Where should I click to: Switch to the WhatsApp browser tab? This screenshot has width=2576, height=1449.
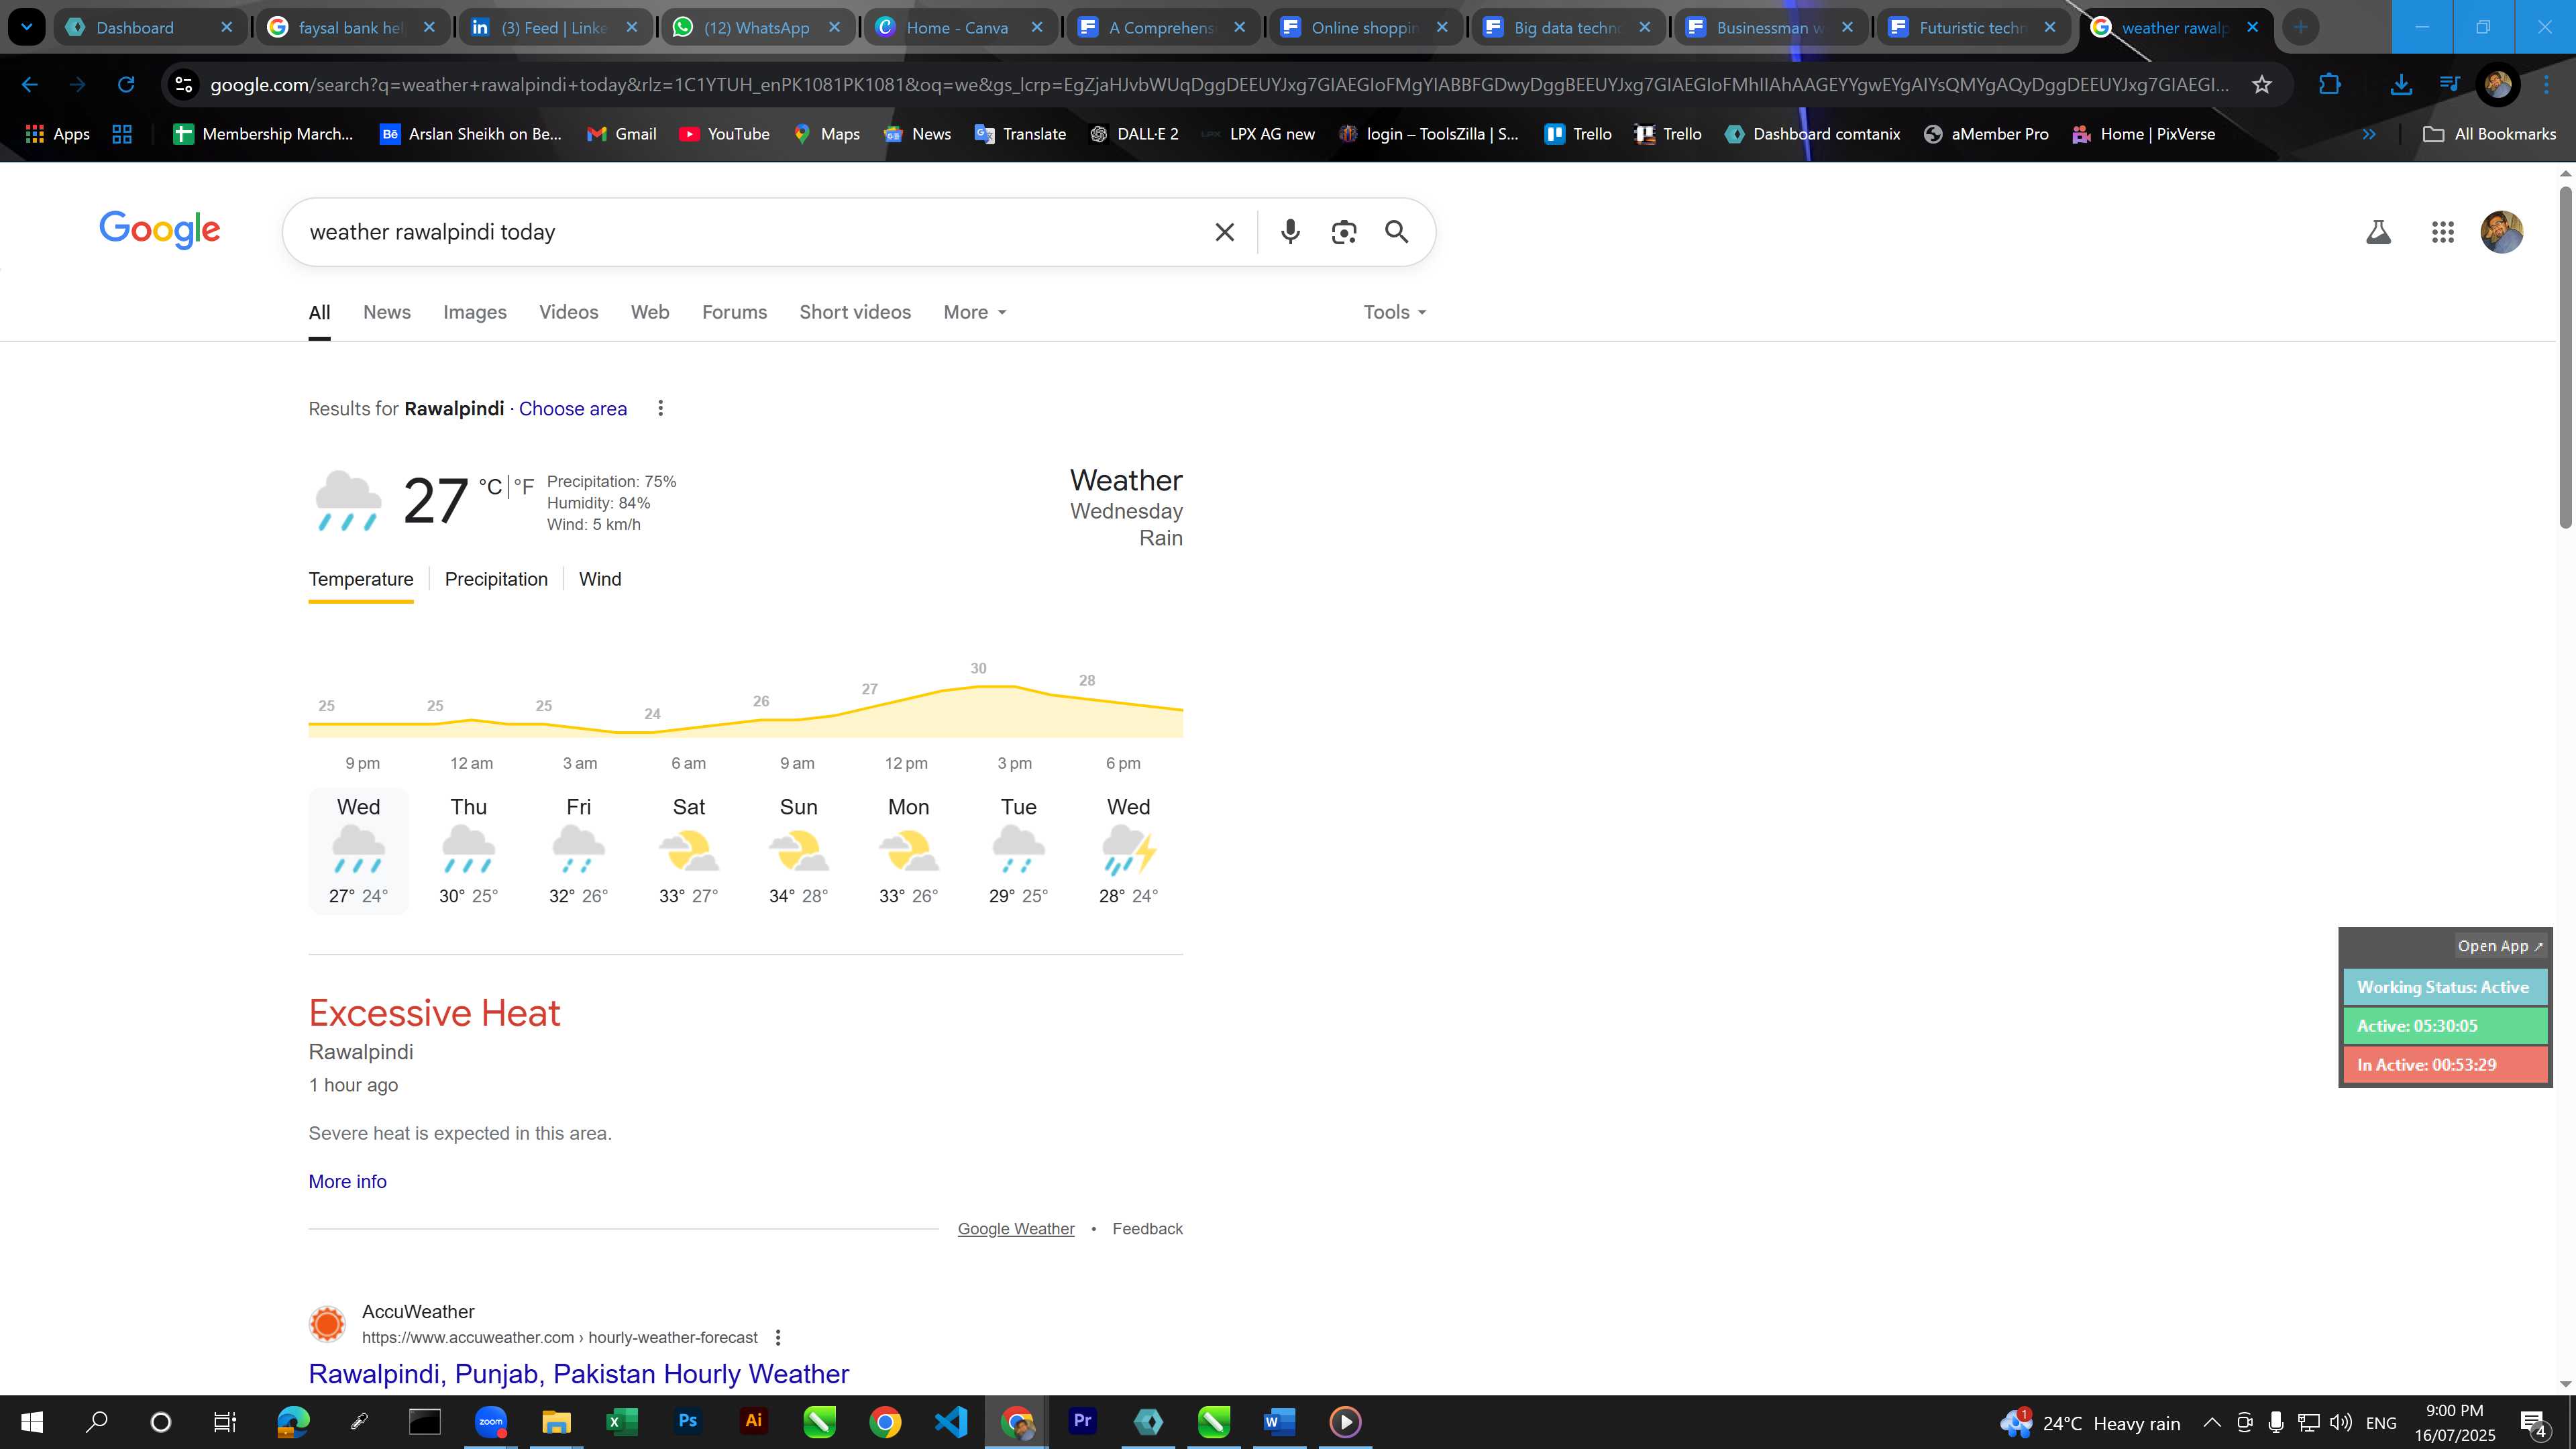pyautogui.click(x=757, y=28)
